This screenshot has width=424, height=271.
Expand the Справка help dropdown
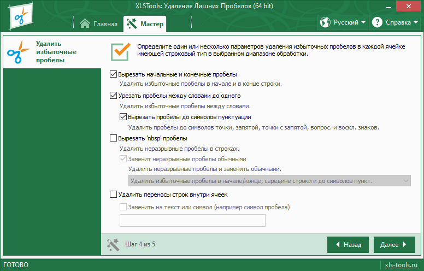pos(395,22)
